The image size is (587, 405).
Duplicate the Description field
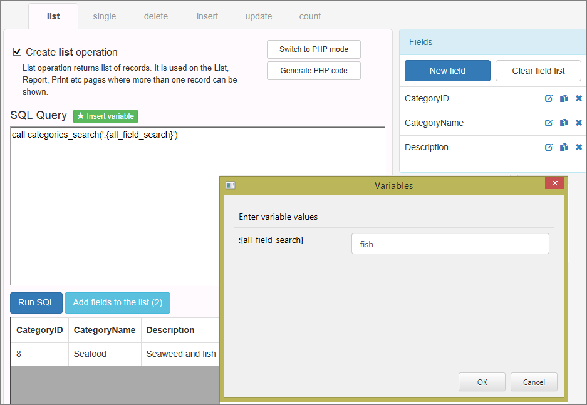(x=563, y=147)
